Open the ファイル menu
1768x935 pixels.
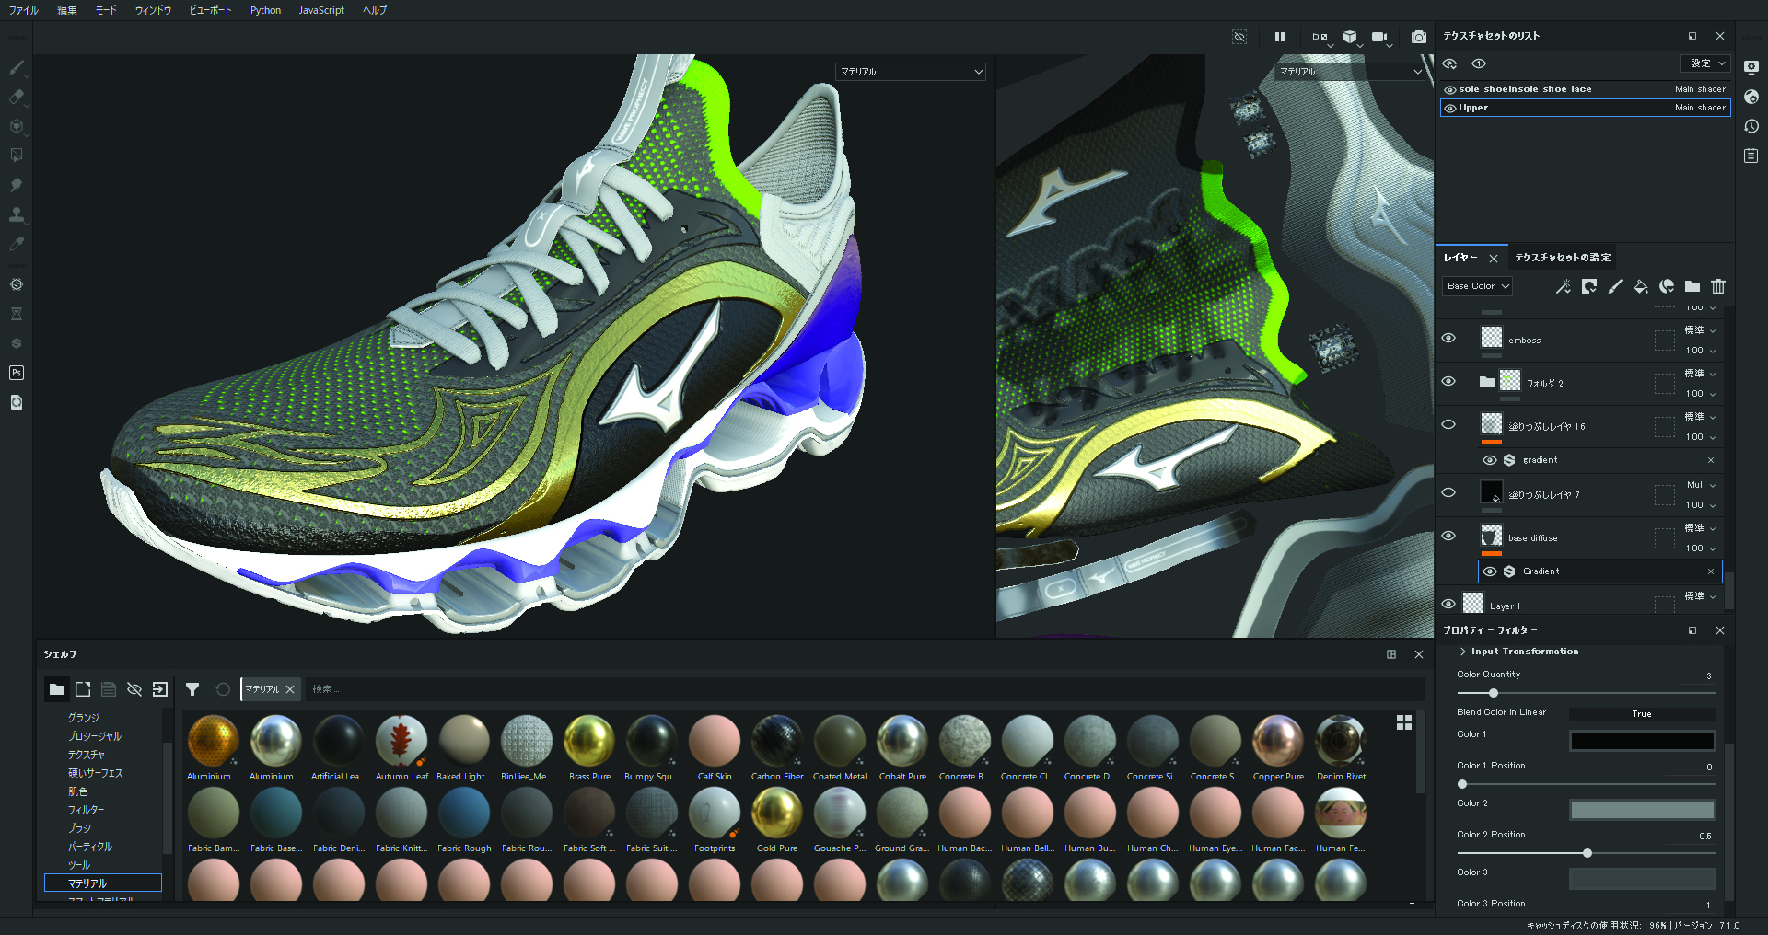click(24, 10)
